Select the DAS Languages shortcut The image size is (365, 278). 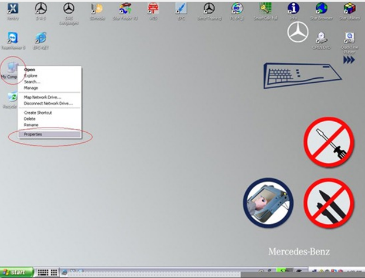(x=69, y=8)
